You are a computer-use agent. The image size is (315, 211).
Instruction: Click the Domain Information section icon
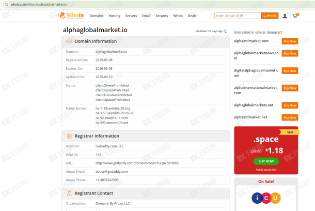coord(69,41)
